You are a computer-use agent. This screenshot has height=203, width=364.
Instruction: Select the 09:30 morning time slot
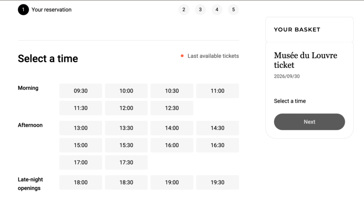[81, 91]
